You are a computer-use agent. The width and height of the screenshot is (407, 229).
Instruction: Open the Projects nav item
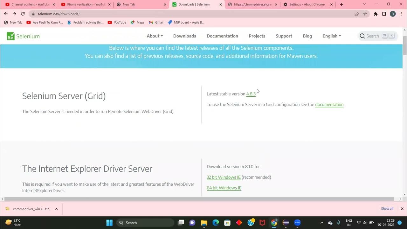[x=257, y=36]
